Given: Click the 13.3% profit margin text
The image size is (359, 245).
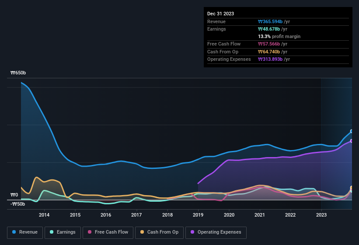Looking at the screenshot, I should coord(279,36).
